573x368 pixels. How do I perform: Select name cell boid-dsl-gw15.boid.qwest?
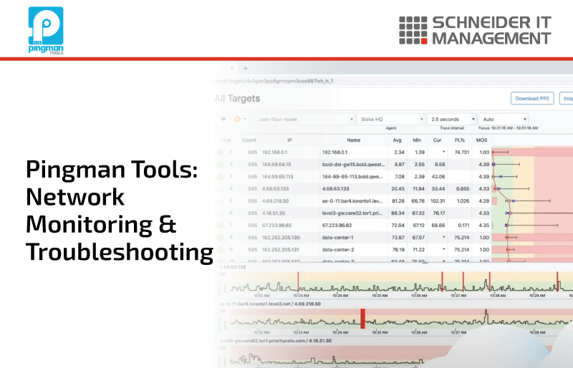[x=353, y=165]
